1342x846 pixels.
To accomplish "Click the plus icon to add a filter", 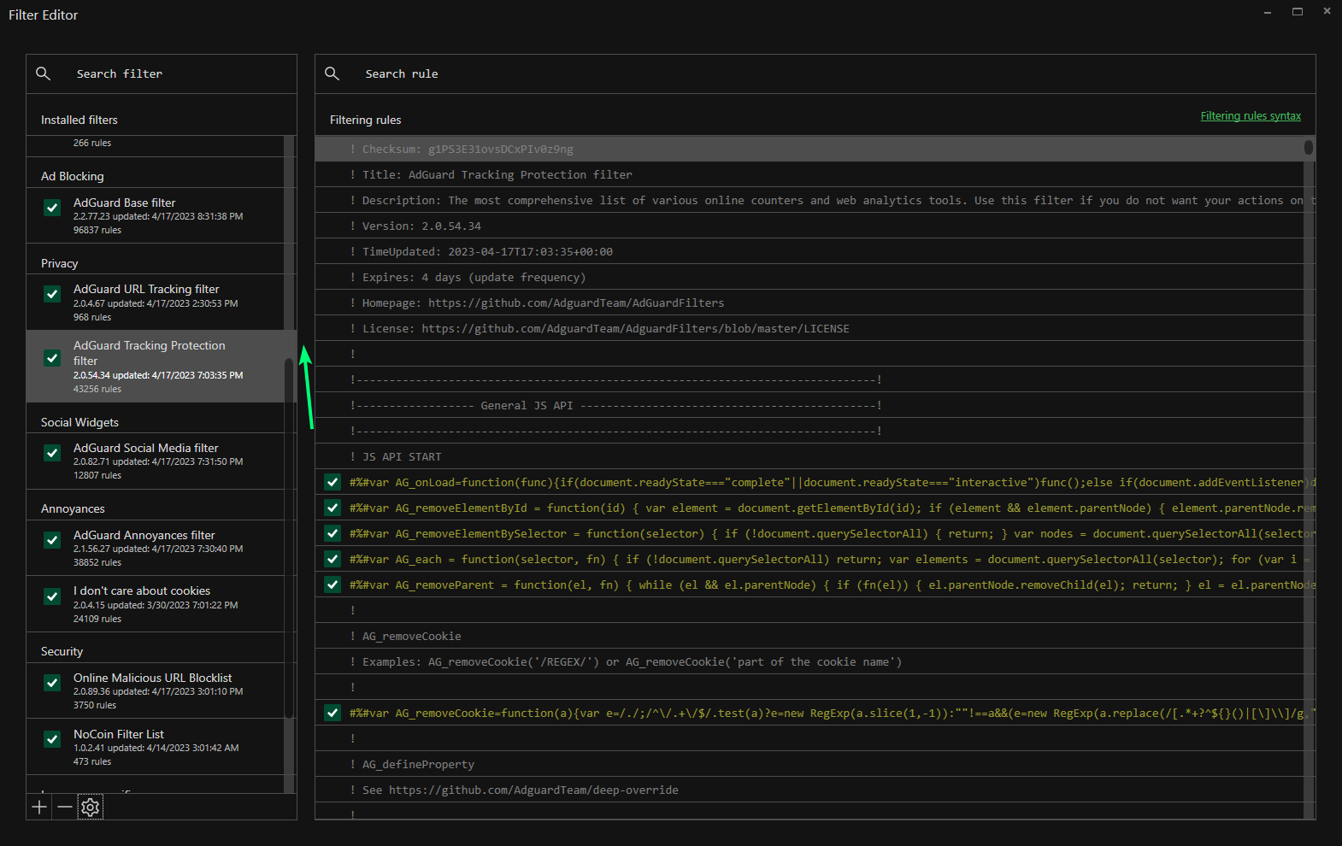I will point(39,807).
